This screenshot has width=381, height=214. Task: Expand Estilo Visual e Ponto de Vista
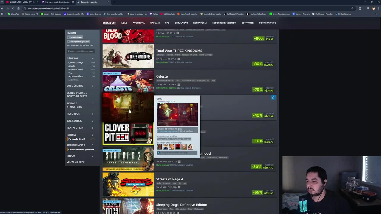coord(80,95)
